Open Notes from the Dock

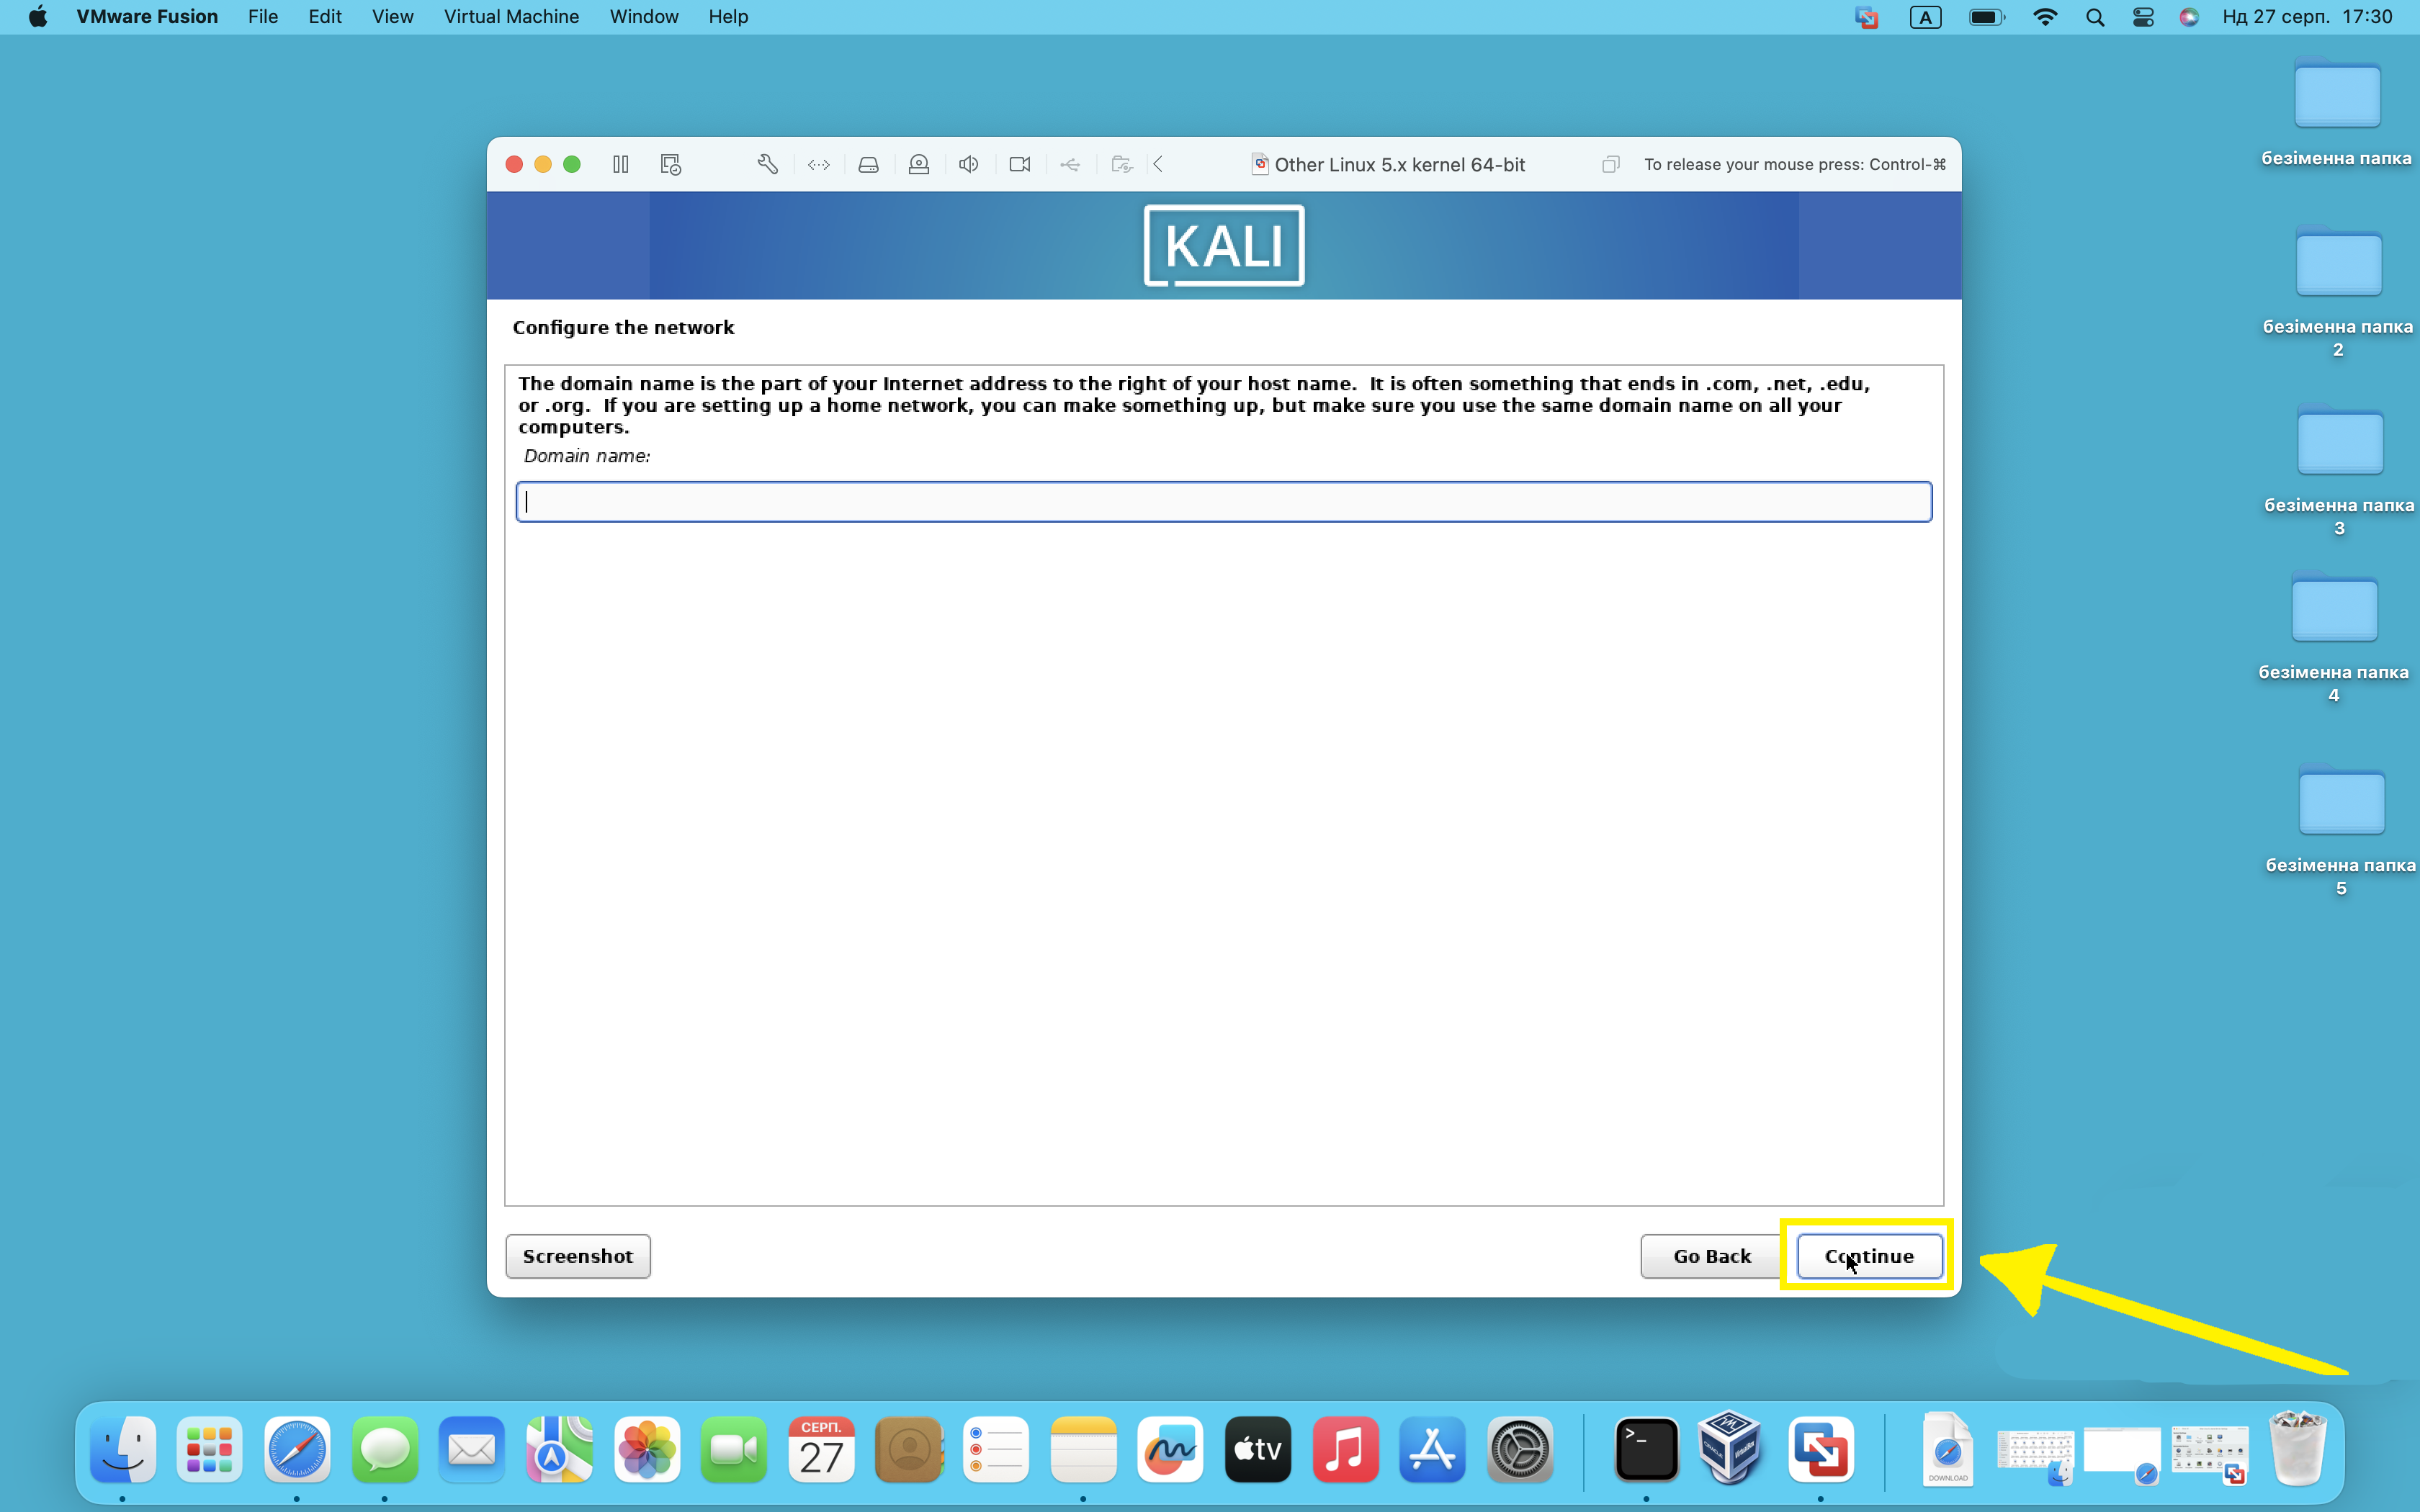point(1084,1449)
